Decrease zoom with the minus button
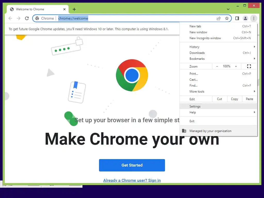This screenshot has width=264, height=198. click(x=217, y=66)
